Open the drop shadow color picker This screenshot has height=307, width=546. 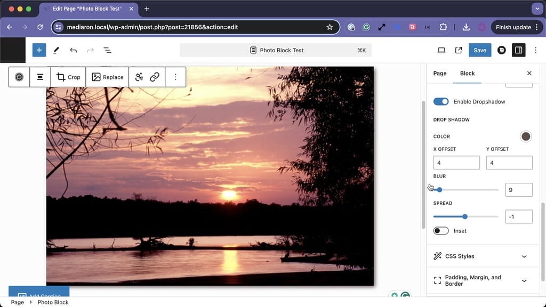(526, 136)
